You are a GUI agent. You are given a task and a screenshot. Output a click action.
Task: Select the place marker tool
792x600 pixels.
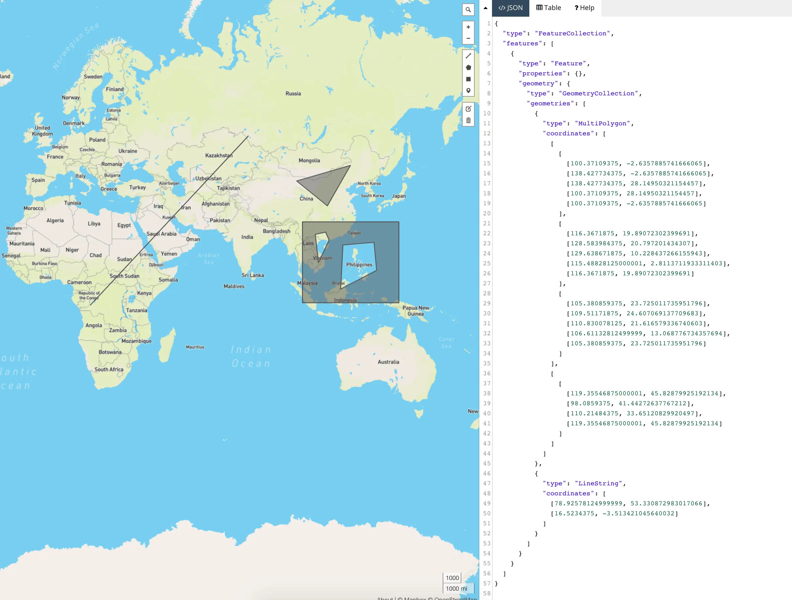pyautogui.click(x=468, y=91)
